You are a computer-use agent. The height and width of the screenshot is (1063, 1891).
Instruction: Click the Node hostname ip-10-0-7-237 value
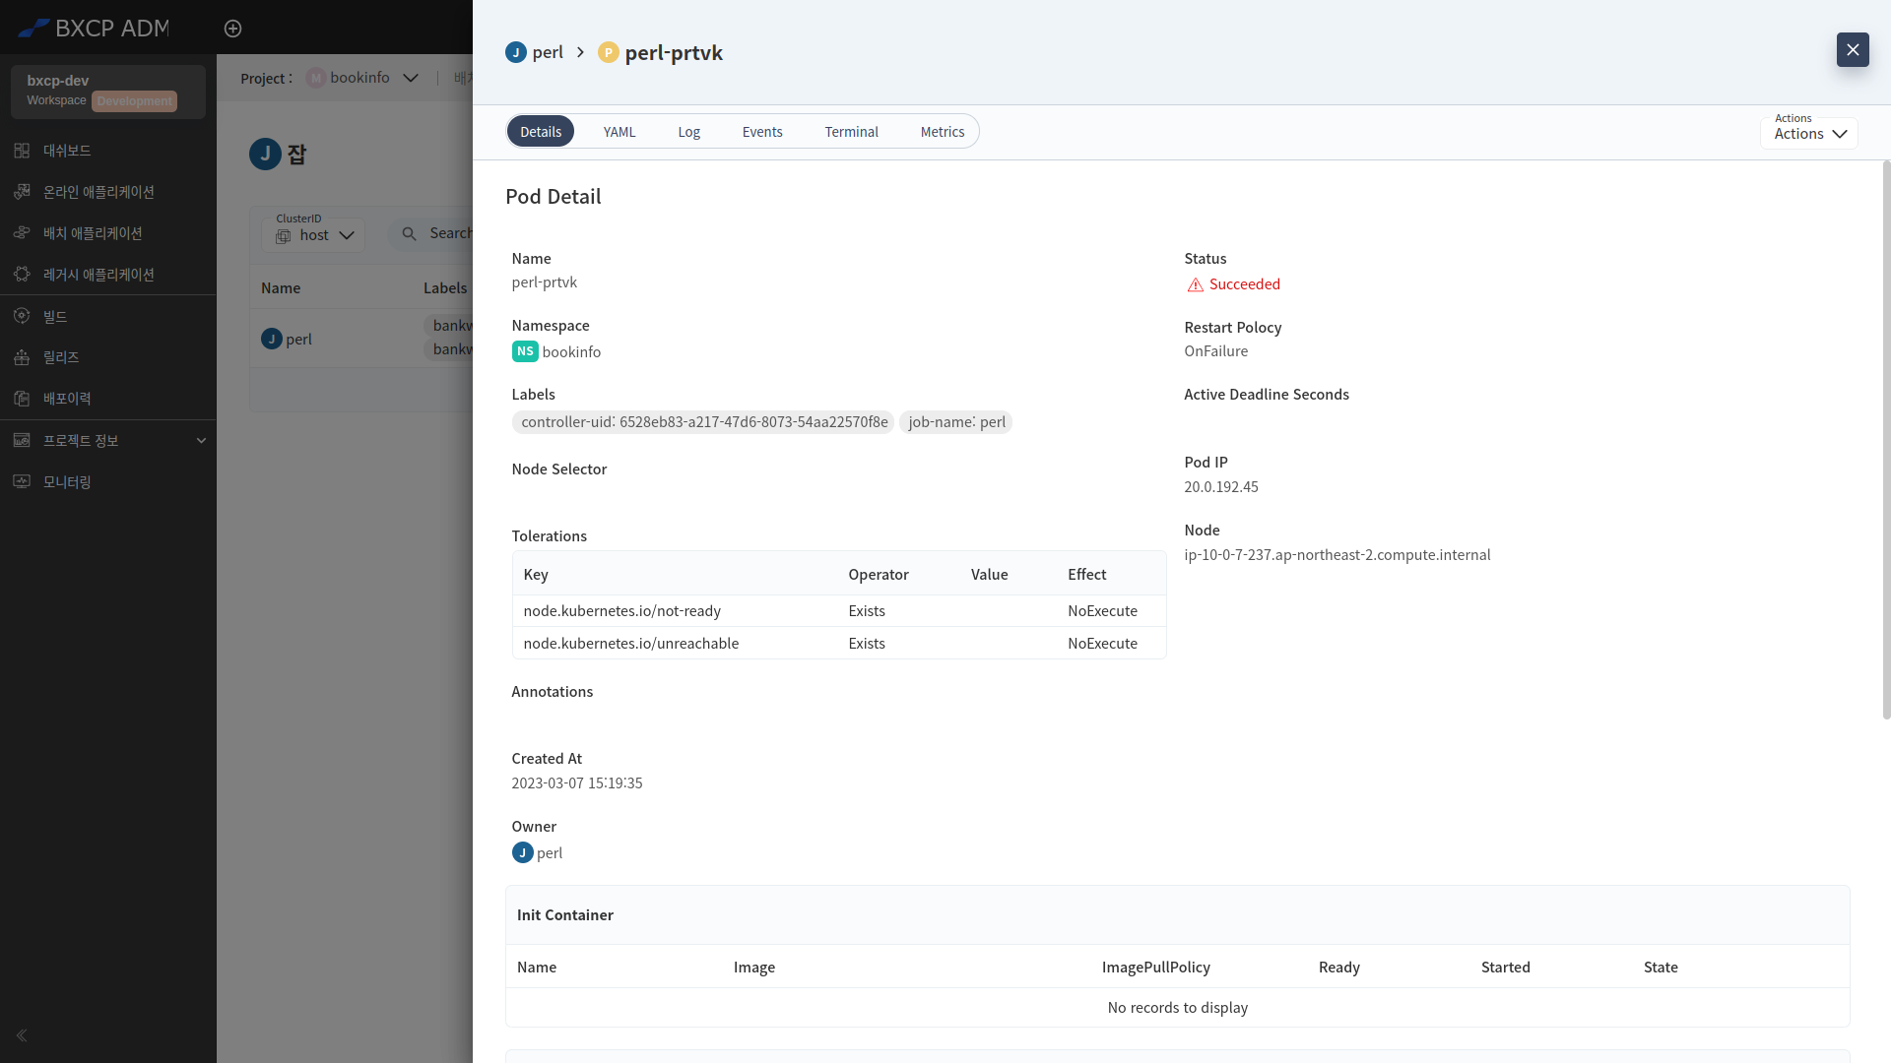tap(1337, 555)
